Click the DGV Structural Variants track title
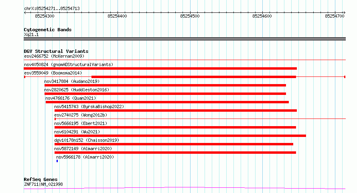 (x=56, y=51)
